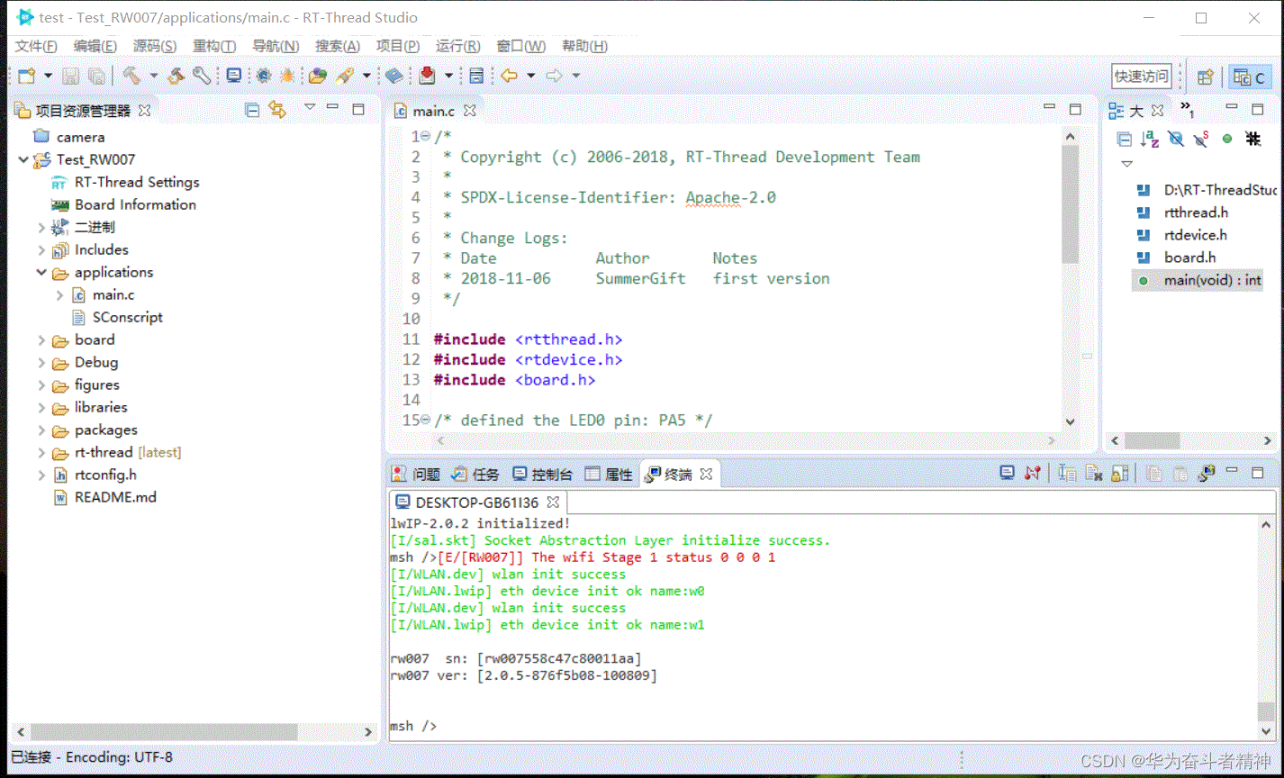Click the Search flashlight icon
Screen dimensions: 1284x778
point(345,77)
